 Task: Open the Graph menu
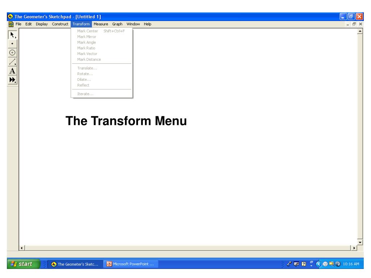pos(117,24)
